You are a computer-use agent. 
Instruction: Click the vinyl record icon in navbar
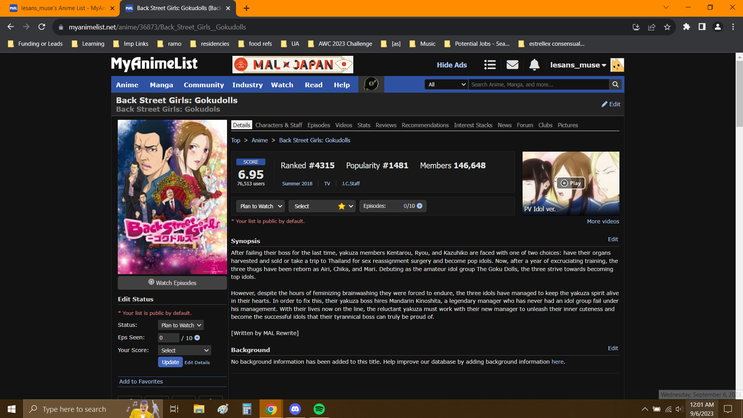(371, 84)
